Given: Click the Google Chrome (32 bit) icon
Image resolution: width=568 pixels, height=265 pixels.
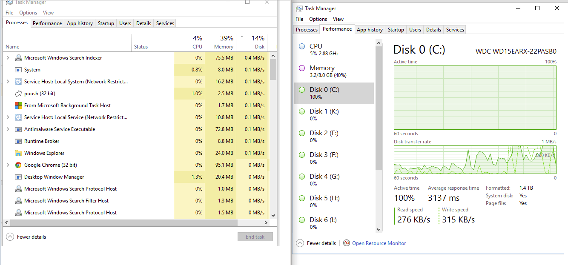Looking at the screenshot, I should click(x=18, y=165).
